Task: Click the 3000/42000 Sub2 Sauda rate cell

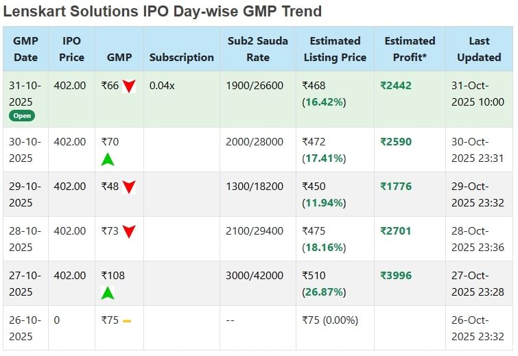Action: 254,276
